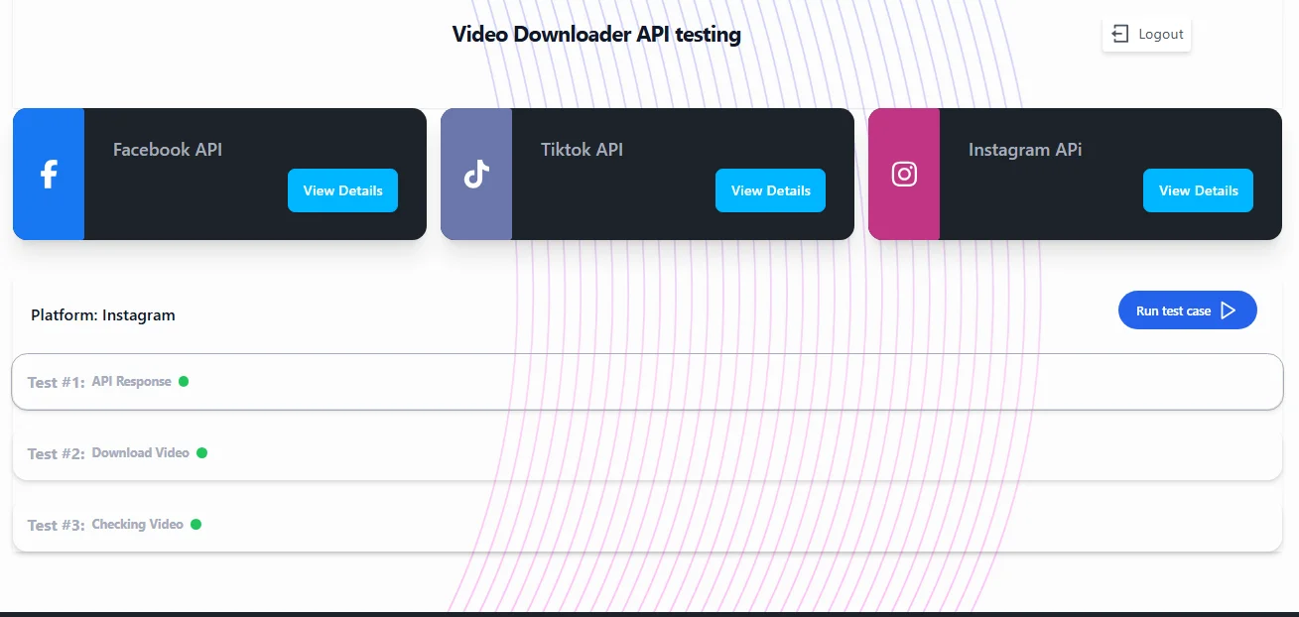
Task: Click the Logout door icon
Action: [x=1120, y=34]
